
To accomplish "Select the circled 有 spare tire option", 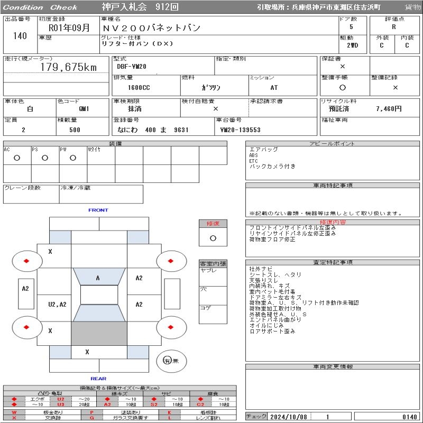I will tap(167, 361).
